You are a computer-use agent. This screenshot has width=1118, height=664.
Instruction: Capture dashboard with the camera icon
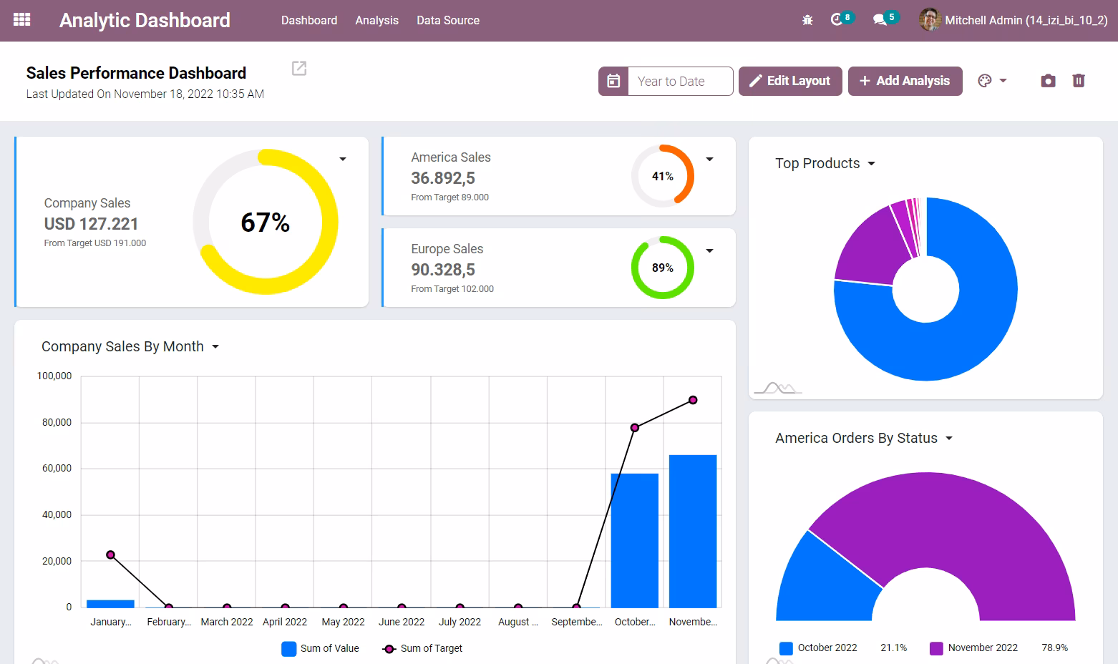tap(1048, 81)
